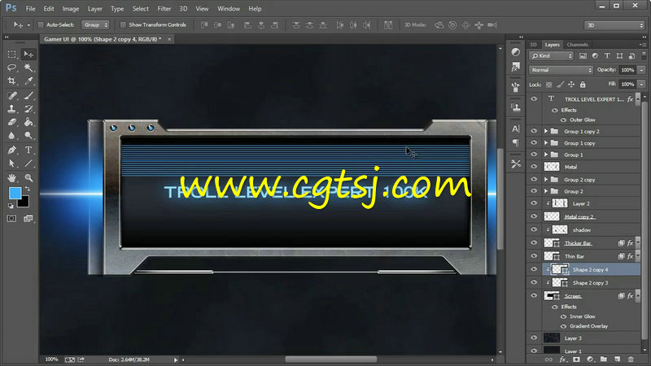This screenshot has width=651, height=366.
Task: Click the Layer 2 thumbnail
Action: 560,203
